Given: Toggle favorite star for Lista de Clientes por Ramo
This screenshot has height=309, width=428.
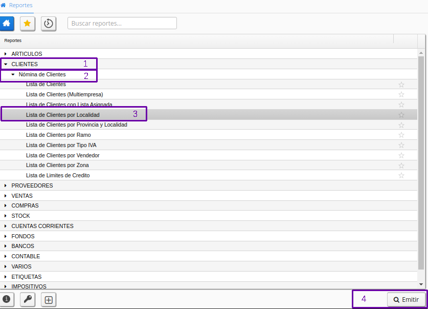Looking at the screenshot, I should pos(401,135).
